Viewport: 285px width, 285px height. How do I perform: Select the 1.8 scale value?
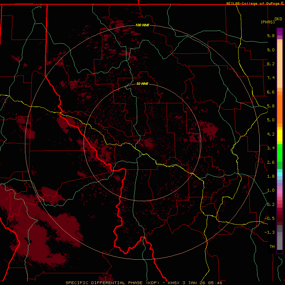[271, 176]
